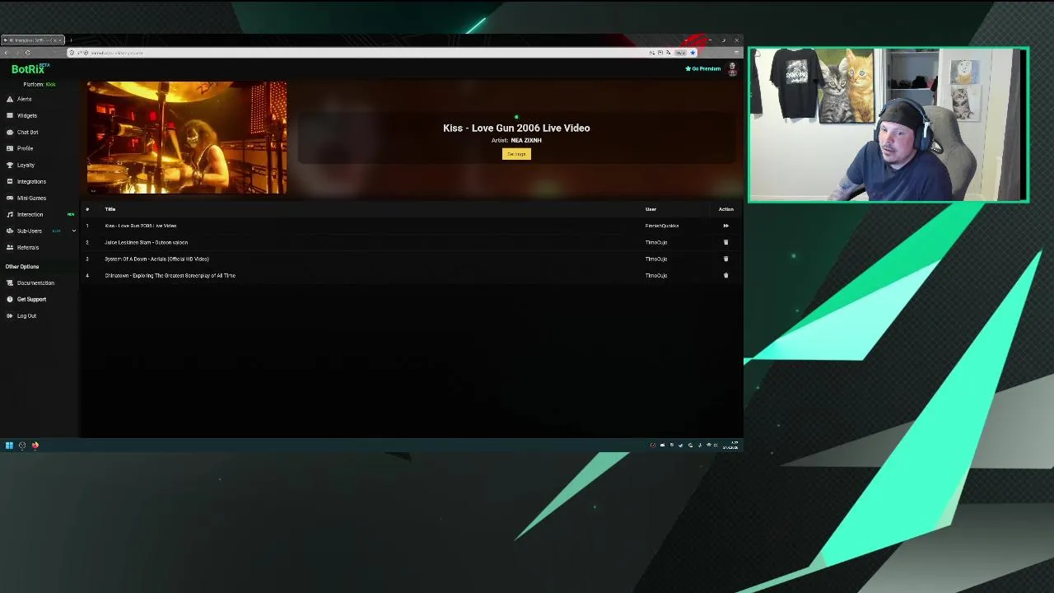This screenshot has width=1054, height=593.
Task: Click the Kiss platform label
Action: pos(51,84)
